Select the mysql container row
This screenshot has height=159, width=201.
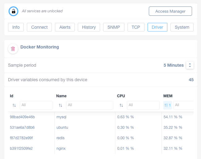tap(61, 117)
